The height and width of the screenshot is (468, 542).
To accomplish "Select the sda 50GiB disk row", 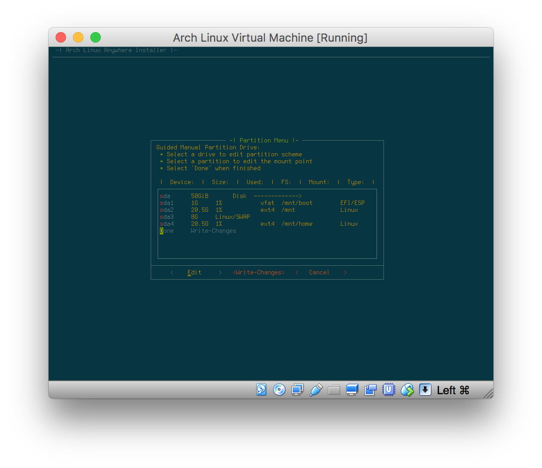I will [x=267, y=196].
